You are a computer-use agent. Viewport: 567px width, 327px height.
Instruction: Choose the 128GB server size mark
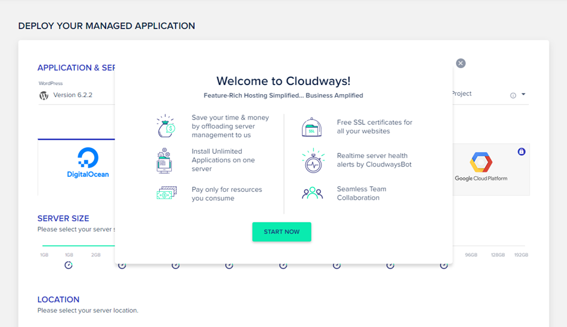(x=498, y=255)
